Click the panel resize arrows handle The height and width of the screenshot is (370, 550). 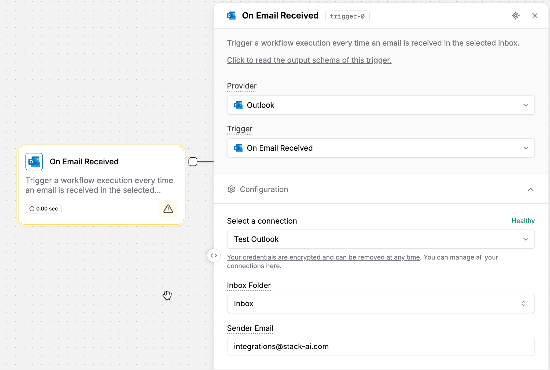tap(214, 256)
